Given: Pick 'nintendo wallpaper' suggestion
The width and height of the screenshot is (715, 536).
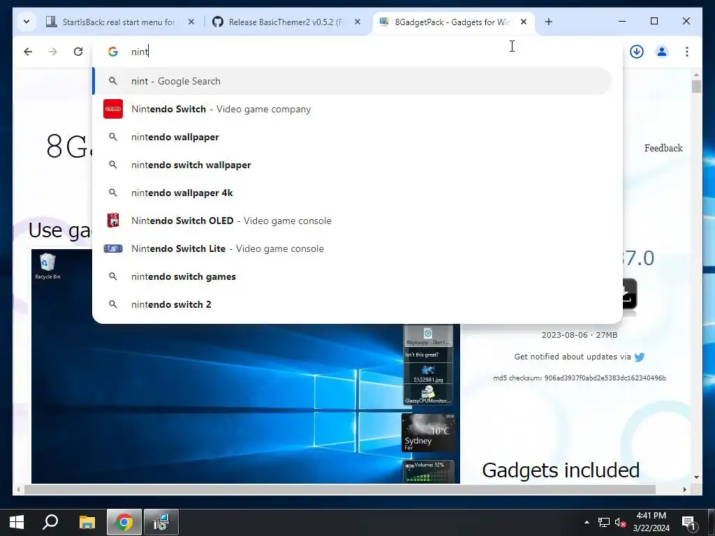Looking at the screenshot, I should pos(352,137).
